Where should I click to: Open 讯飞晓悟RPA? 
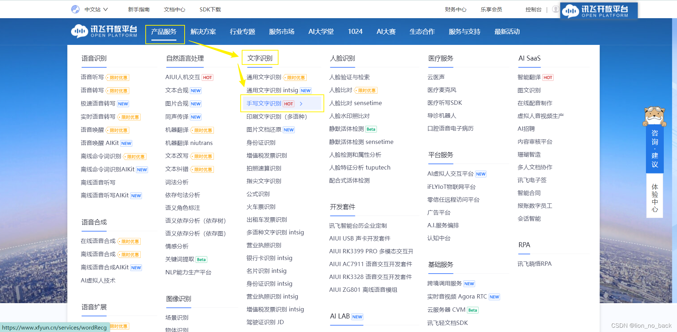[x=535, y=264]
